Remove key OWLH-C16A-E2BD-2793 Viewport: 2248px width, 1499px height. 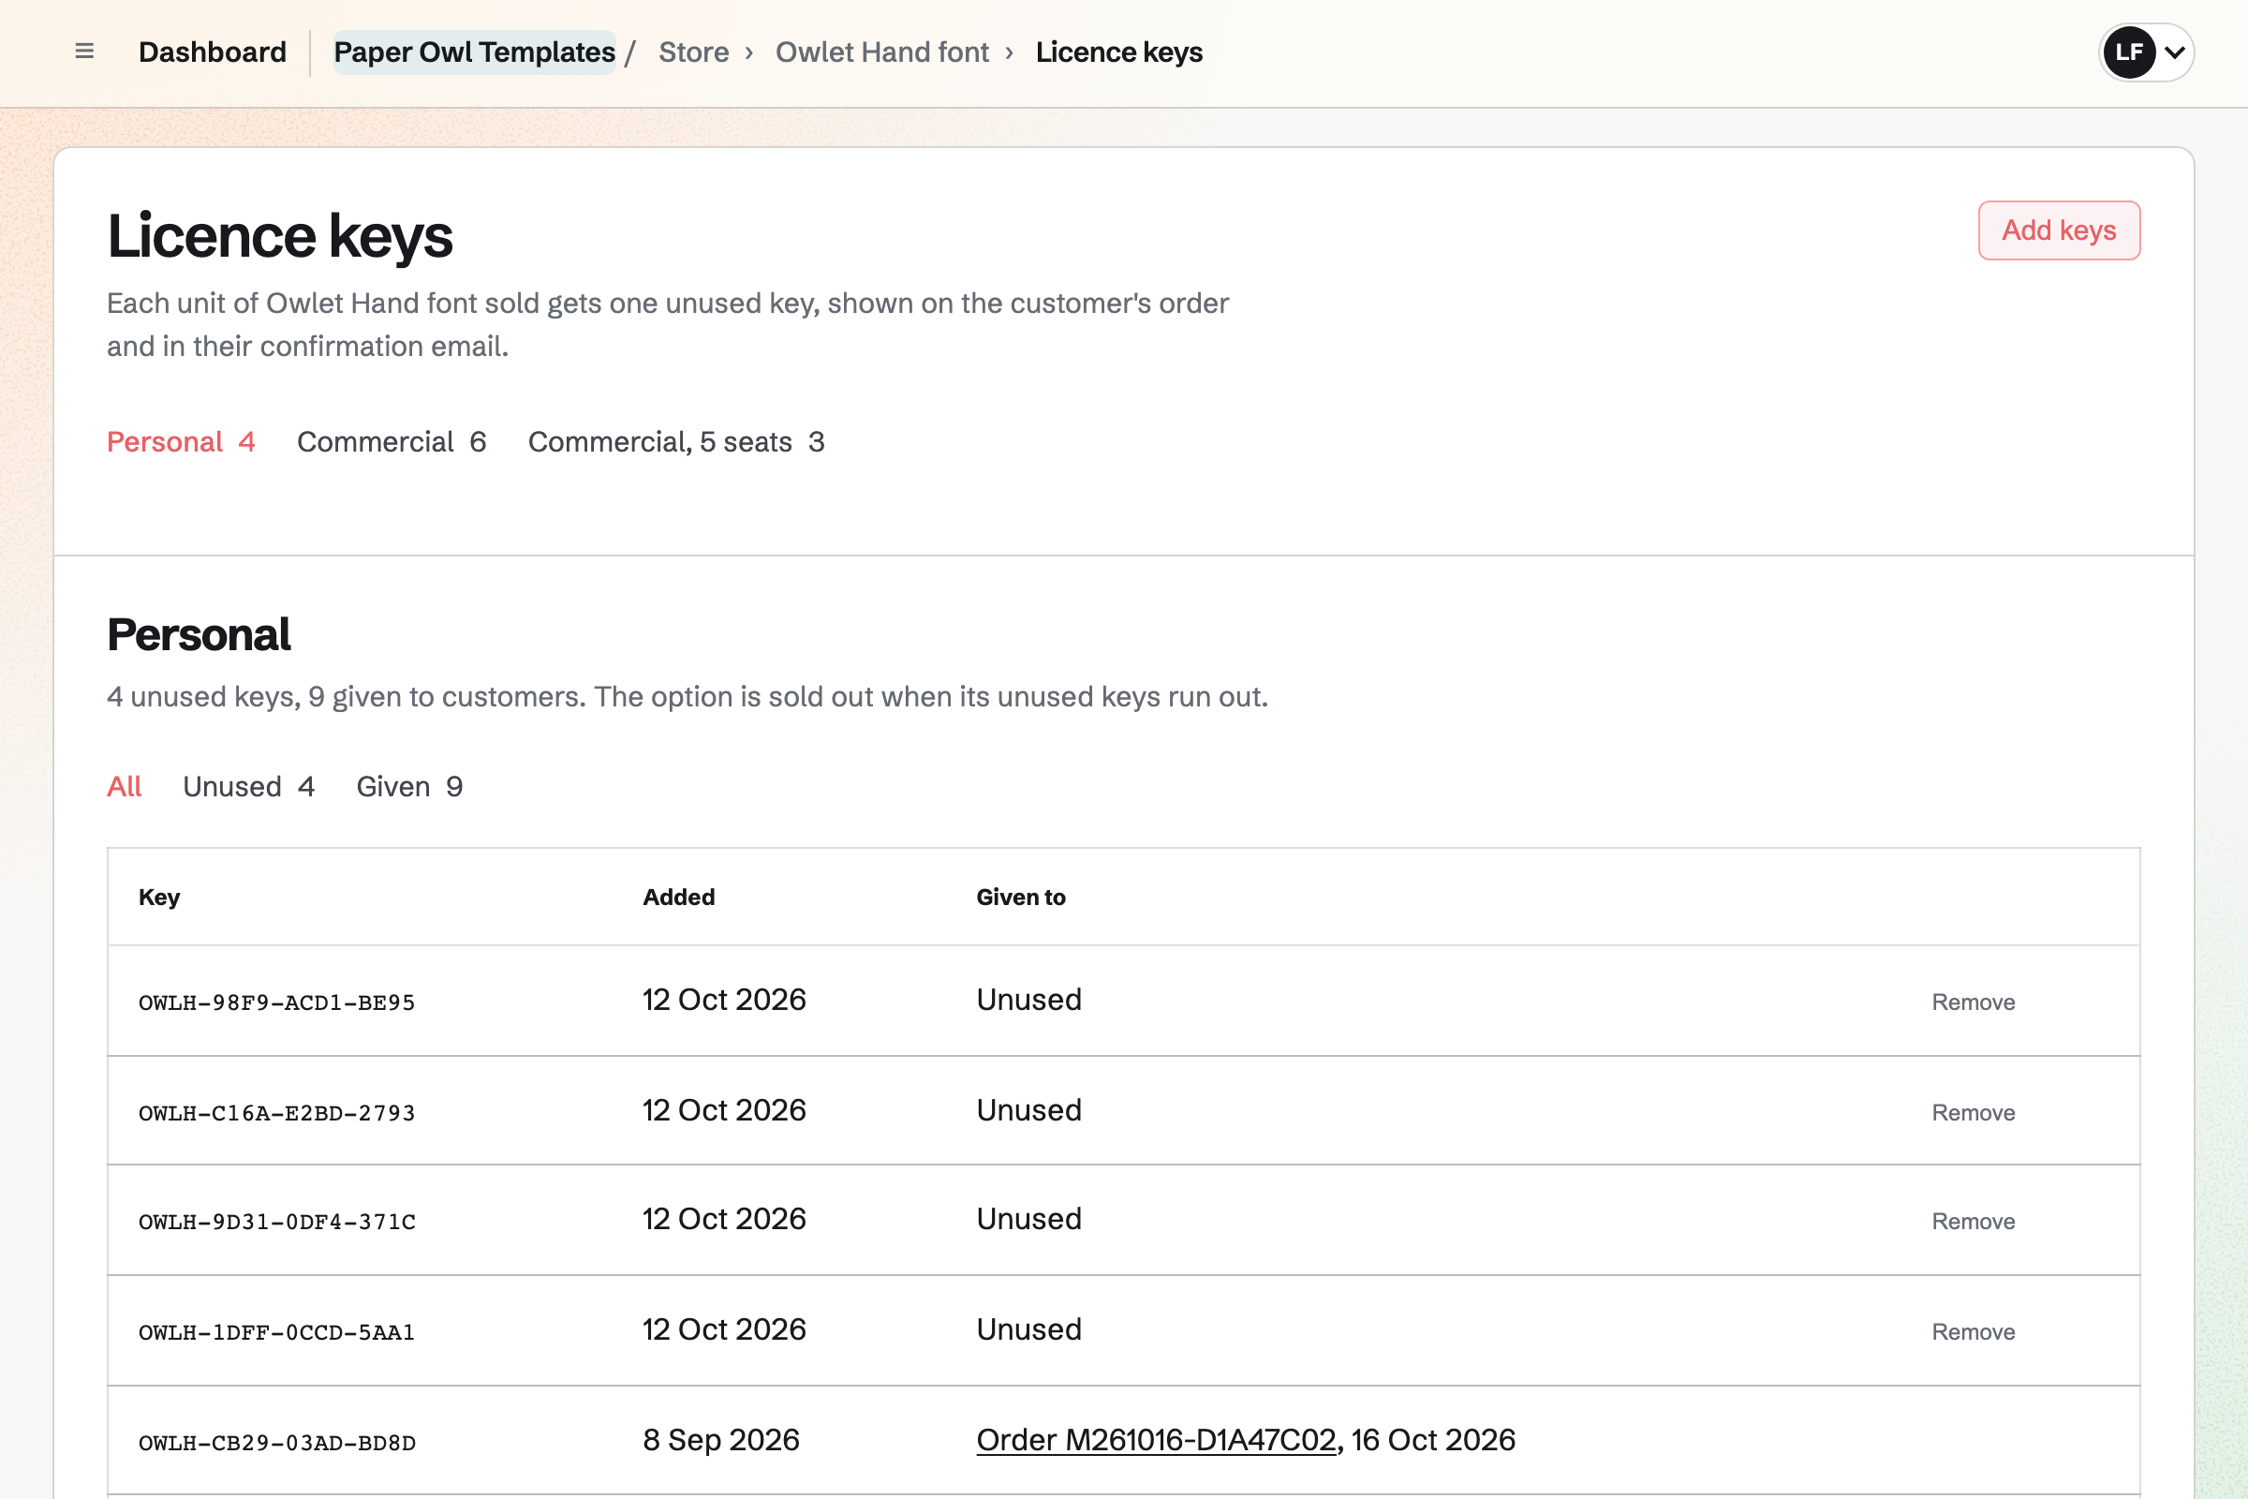[1973, 1112]
